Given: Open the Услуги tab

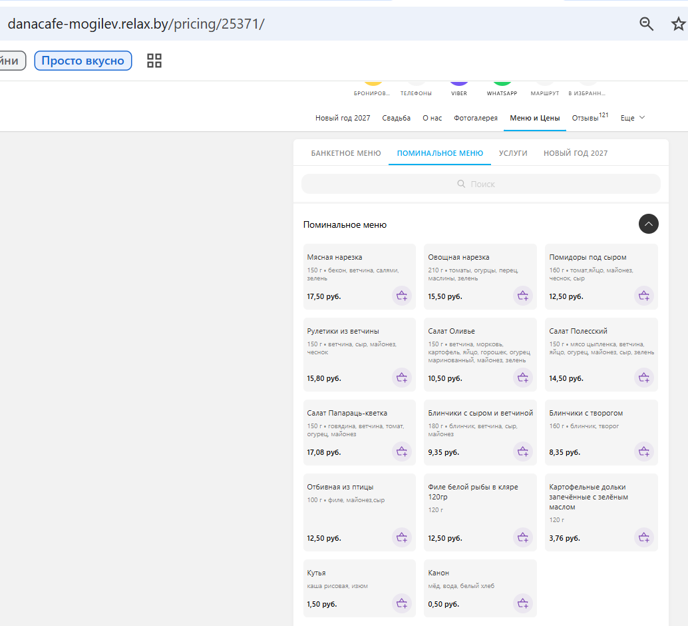Looking at the screenshot, I should click(x=514, y=153).
